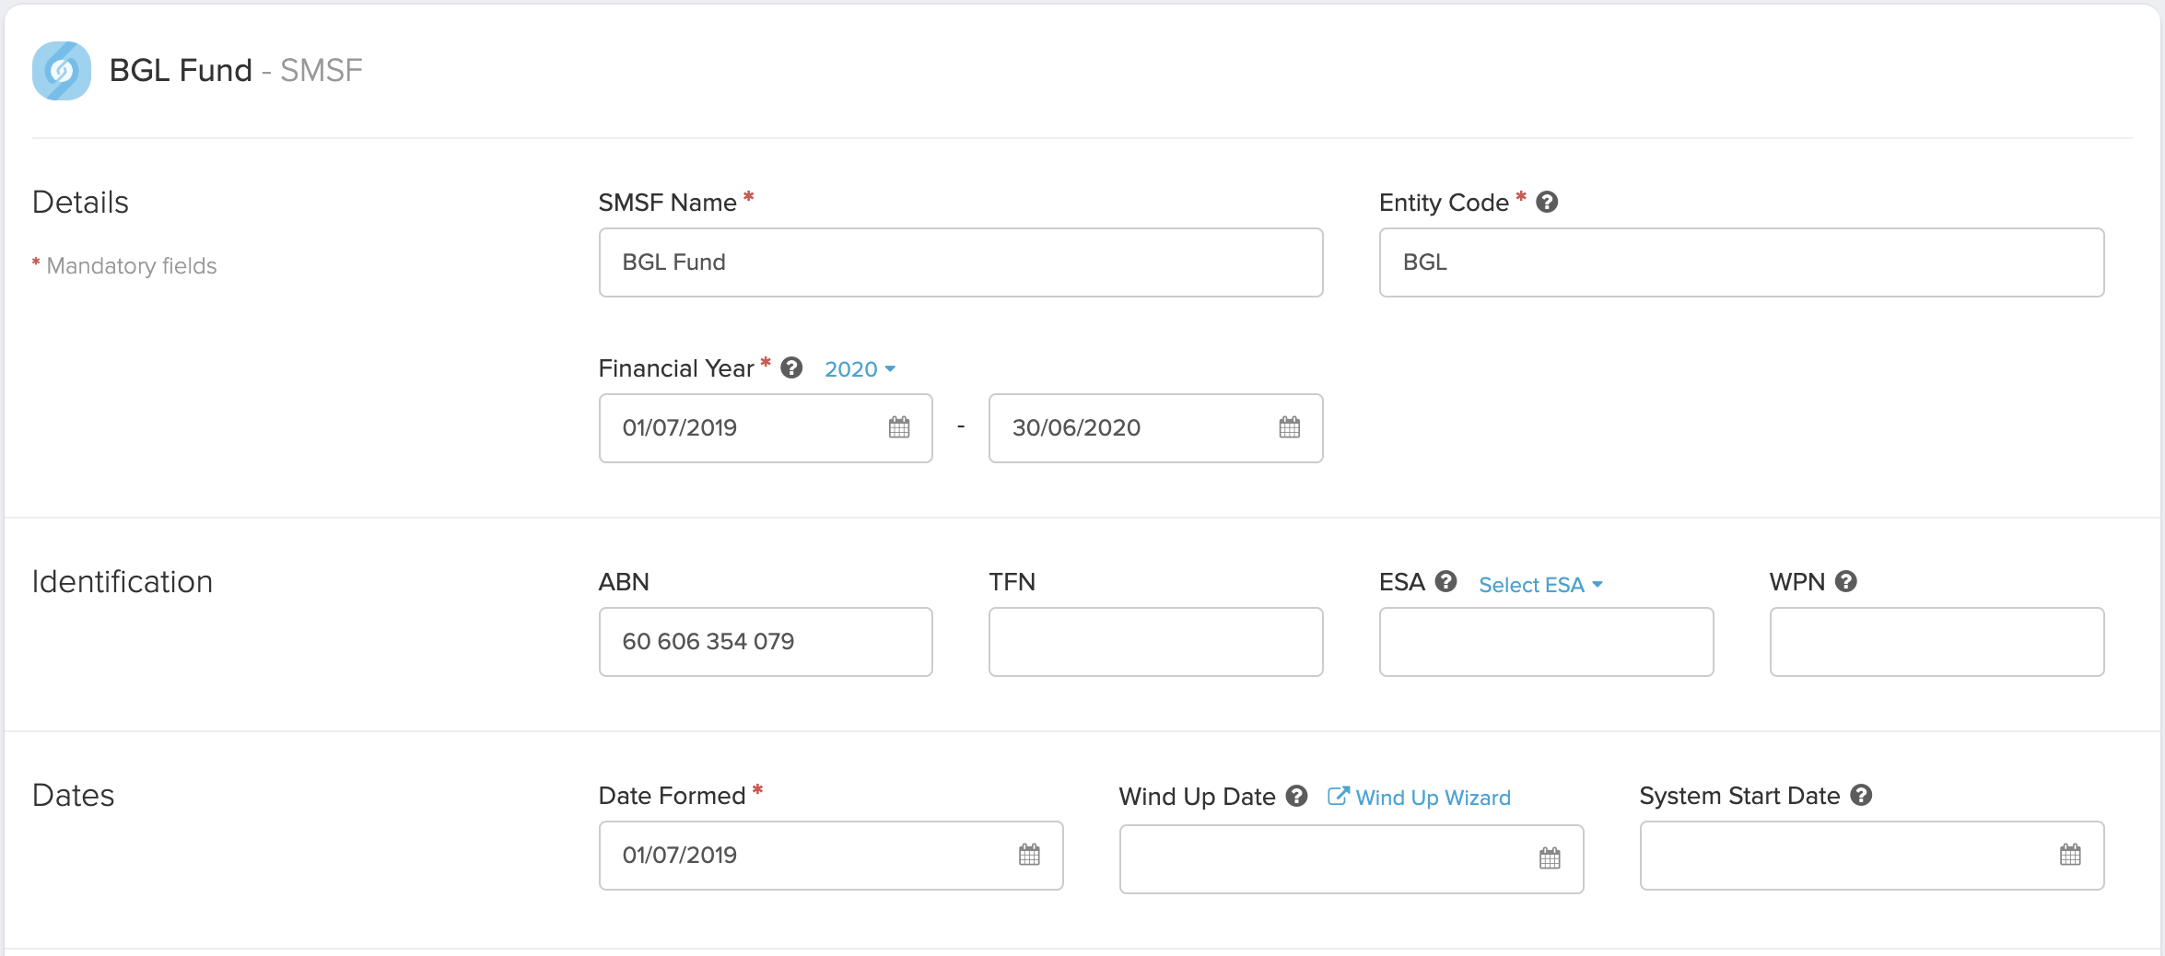The width and height of the screenshot is (2165, 956).
Task: Open calendar icon in Date Formed field
Action: (1030, 855)
